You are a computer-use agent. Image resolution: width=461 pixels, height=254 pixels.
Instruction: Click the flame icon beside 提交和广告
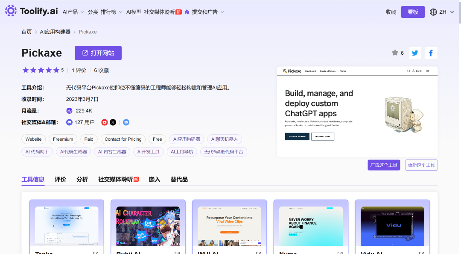click(187, 12)
